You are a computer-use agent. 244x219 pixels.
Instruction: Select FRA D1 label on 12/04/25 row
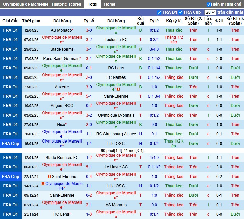click(x=10, y=30)
